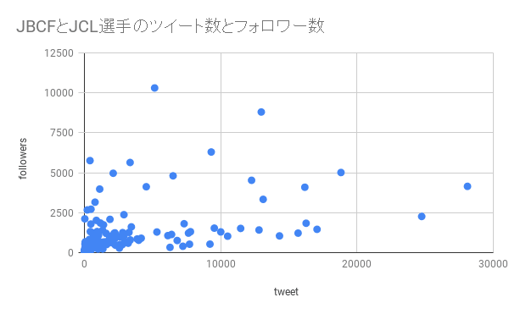509x314 pixels.
Task: Select the data point near 19000 tweets, 5000 followers
Action: (x=340, y=173)
